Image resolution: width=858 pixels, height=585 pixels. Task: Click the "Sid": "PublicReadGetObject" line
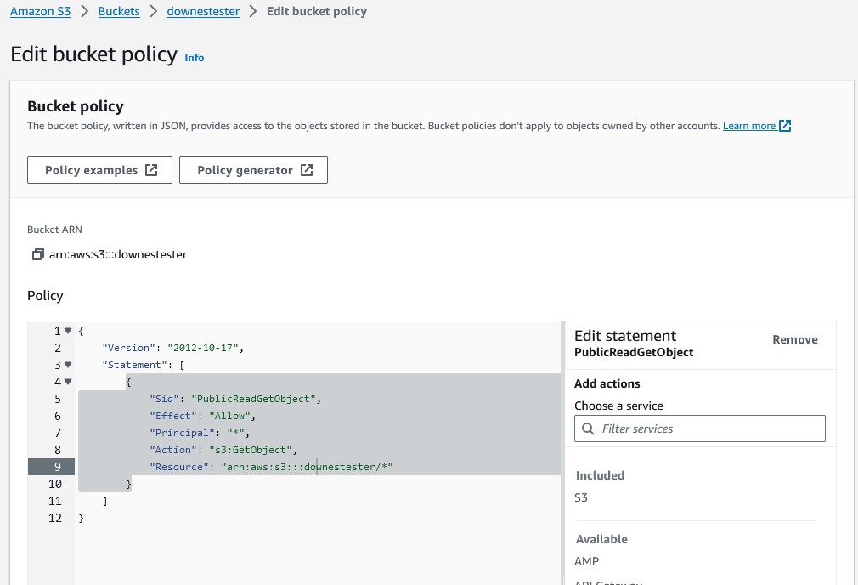(x=235, y=399)
